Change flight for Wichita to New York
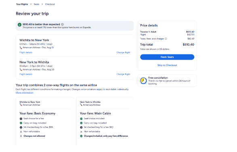This screenshot has height=152, width=237. [123, 52]
